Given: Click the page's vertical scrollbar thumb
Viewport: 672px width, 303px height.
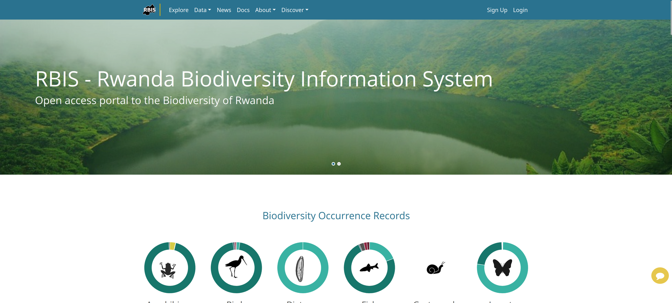Looking at the screenshot, I should click(671, 17).
